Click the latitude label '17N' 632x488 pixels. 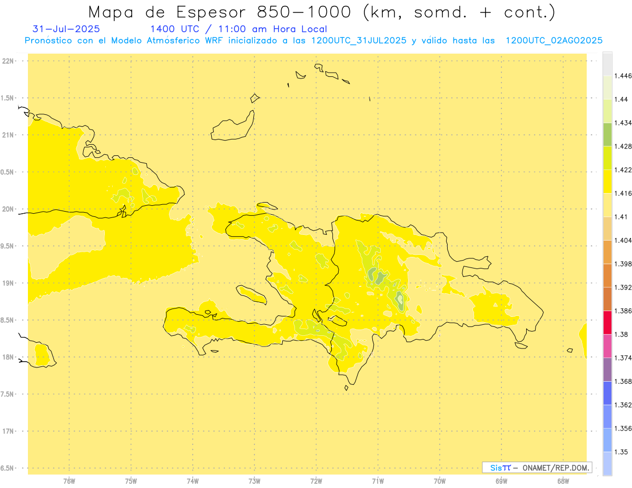click(x=8, y=431)
